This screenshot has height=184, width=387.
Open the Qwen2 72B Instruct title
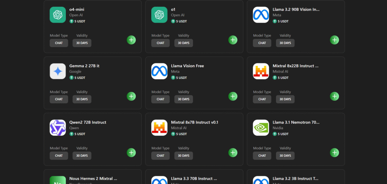(88, 123)
